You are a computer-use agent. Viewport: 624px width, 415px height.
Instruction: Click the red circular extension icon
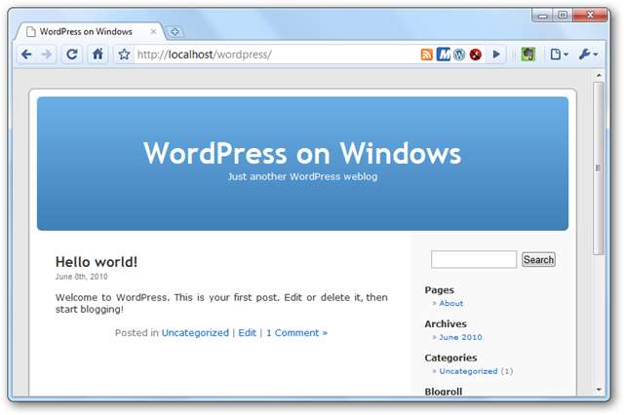click(476, 55)
